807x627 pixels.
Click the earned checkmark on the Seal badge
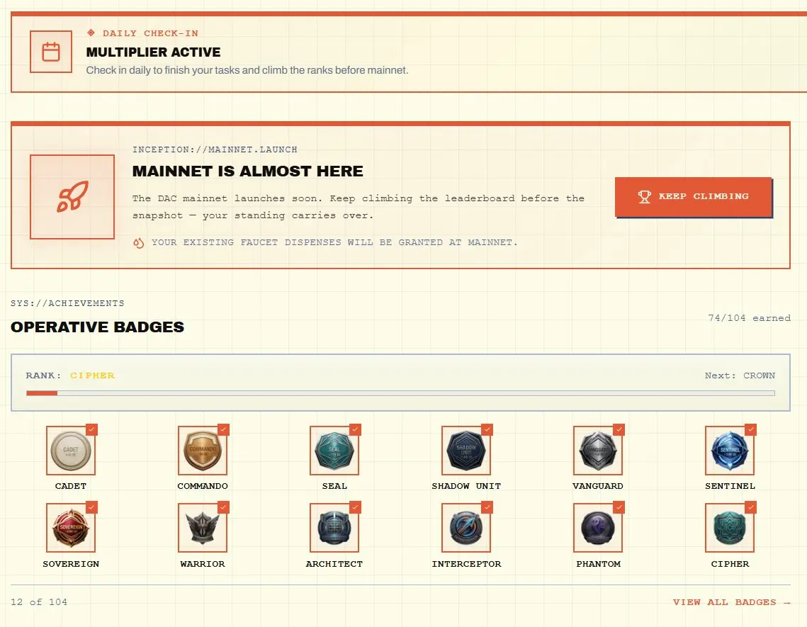(355, 429)
